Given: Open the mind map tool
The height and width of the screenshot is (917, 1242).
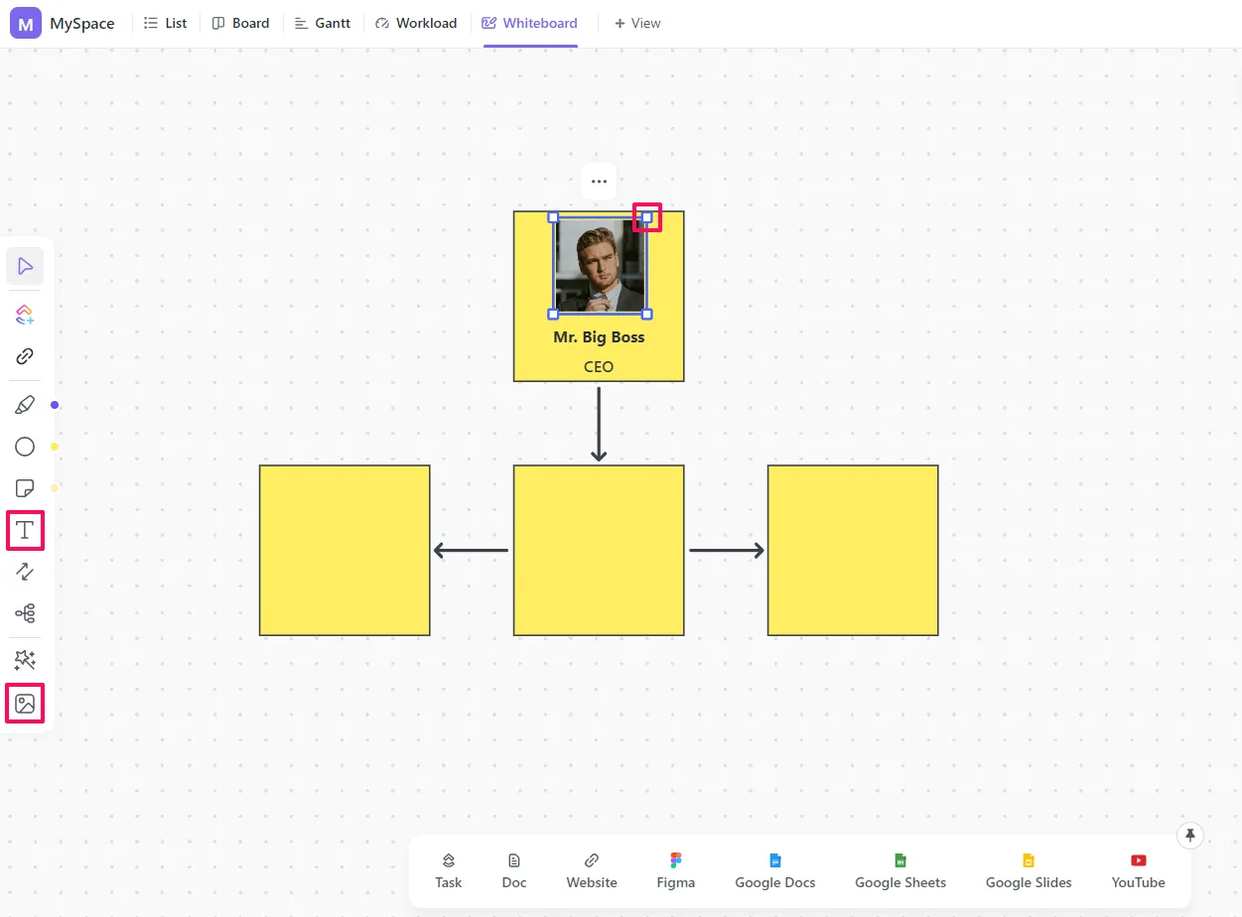Looking at the screenshot, I should coord(25,613).
